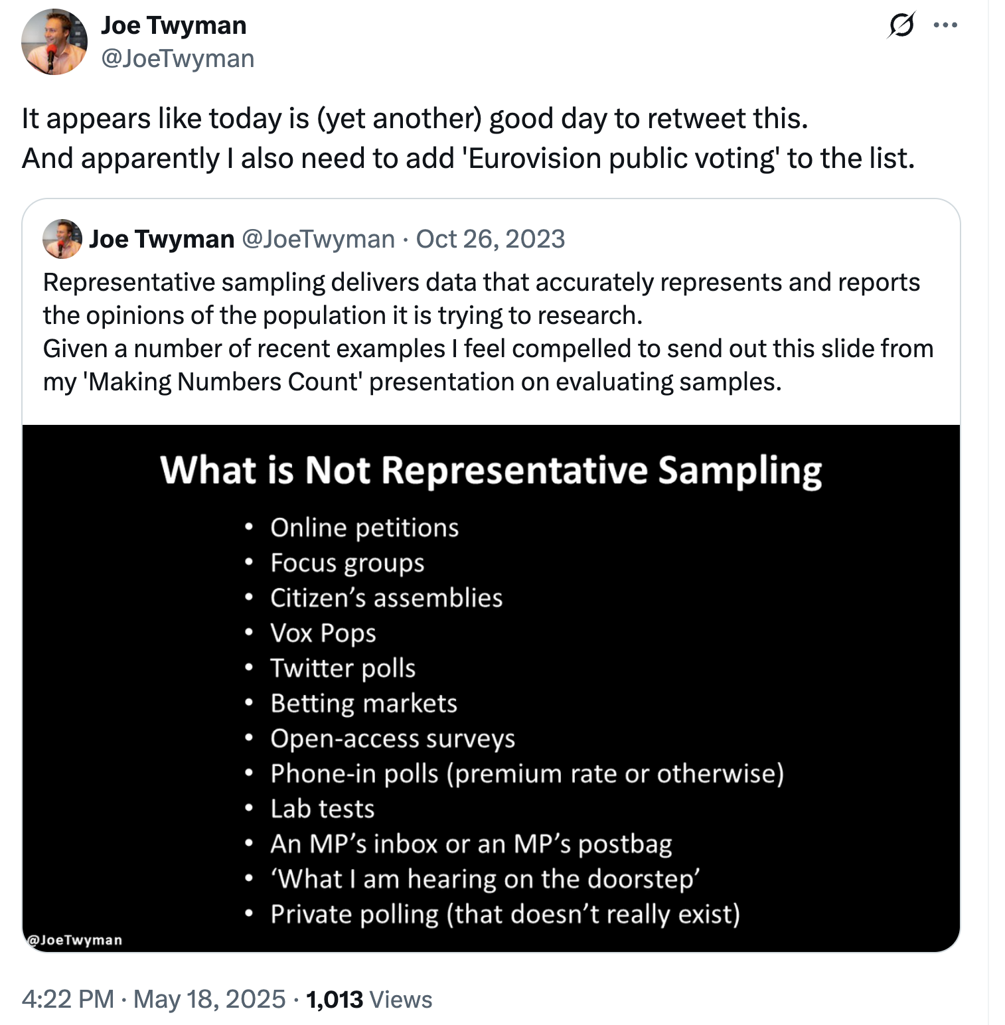Click the small avatar in quoted tweet
The image size is (1005, 1025).
pos(62,239)
